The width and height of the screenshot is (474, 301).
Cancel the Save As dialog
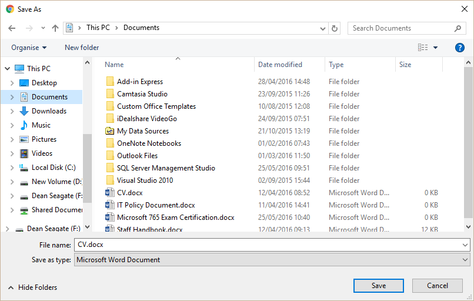(x=437, y=286)
